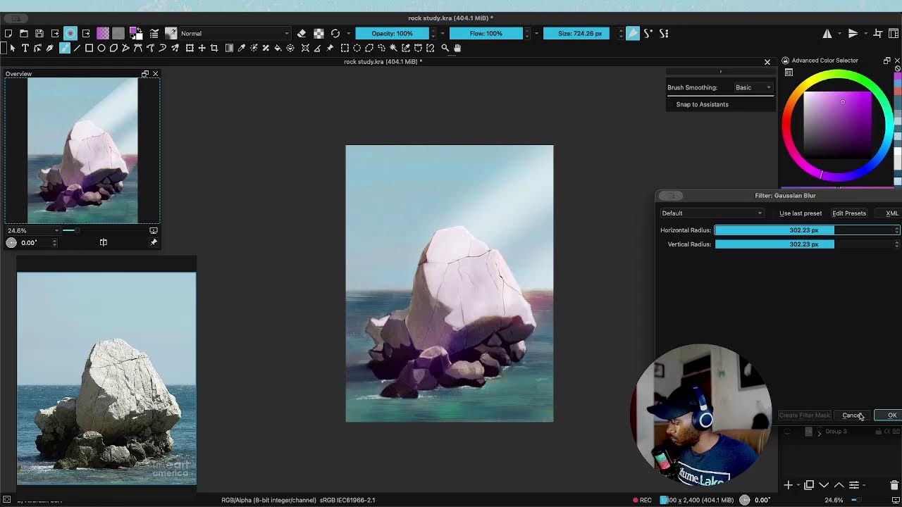Close the Overview docker
The image size is (902, 507).
pos(156,74)
